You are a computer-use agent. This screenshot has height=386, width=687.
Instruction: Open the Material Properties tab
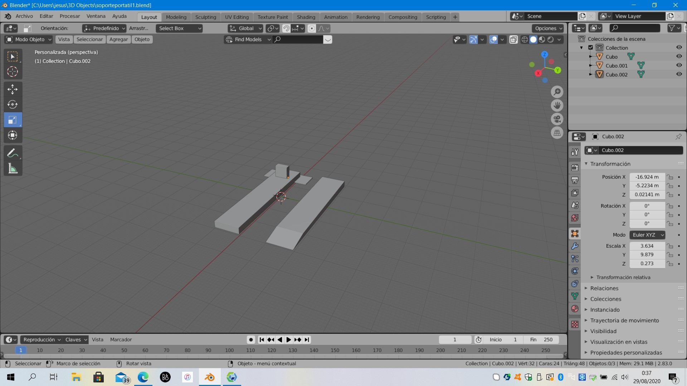575,308
